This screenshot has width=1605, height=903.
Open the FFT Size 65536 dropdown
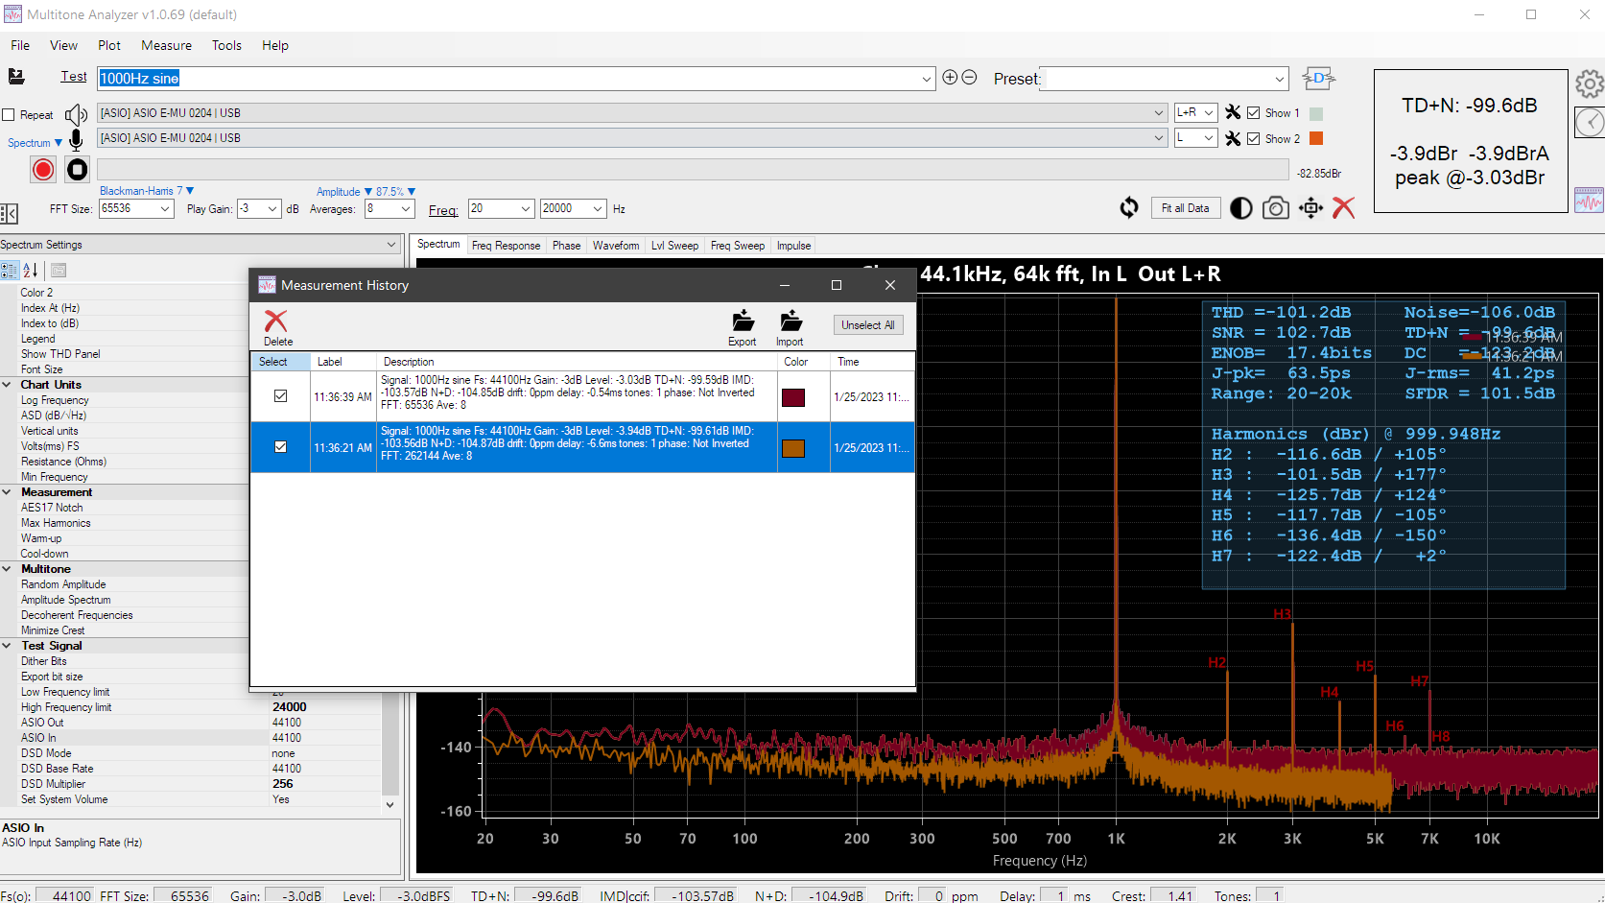164,208
